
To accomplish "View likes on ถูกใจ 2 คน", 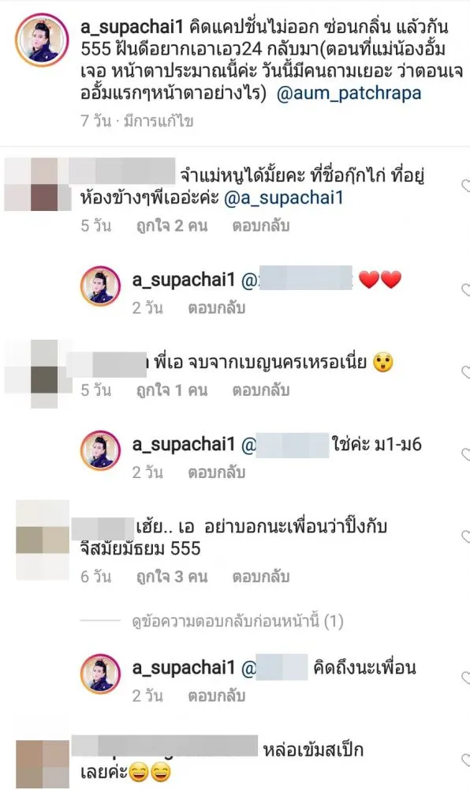I will pos(172,226).
